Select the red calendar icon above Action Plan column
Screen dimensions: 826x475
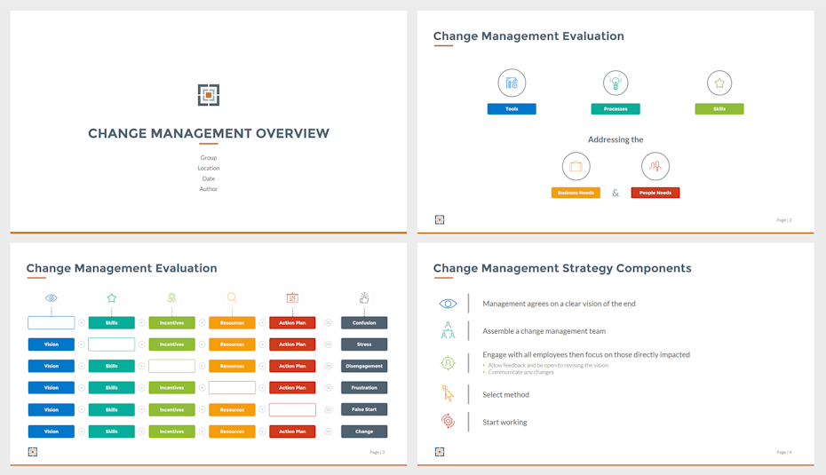[x=292, y=298]
